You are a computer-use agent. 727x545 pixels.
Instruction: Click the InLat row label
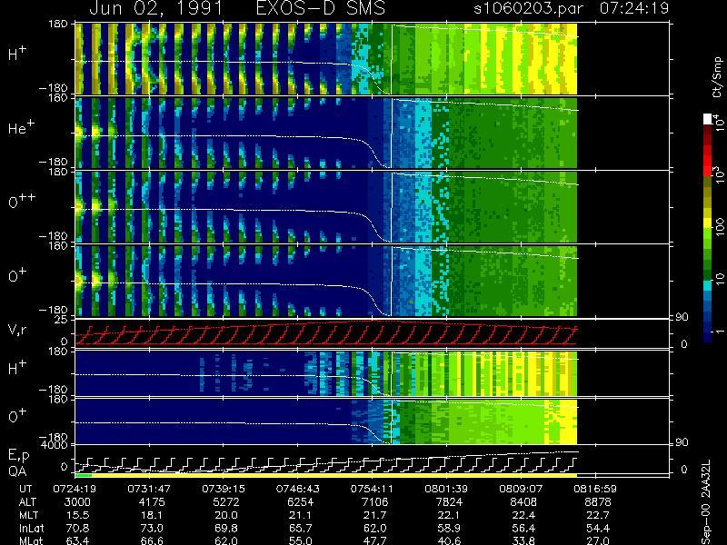pyautogui.click(x=31, y=528)
